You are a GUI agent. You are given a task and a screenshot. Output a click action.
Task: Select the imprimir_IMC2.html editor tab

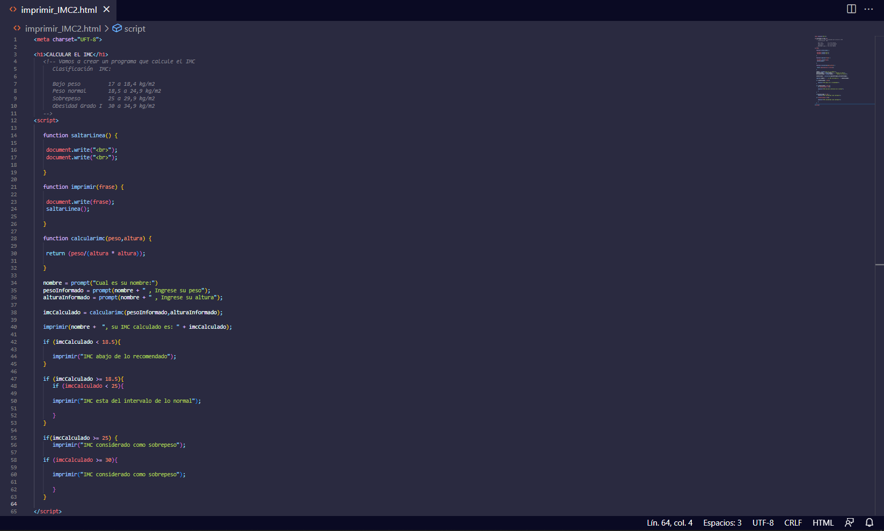tap(58, 10)
